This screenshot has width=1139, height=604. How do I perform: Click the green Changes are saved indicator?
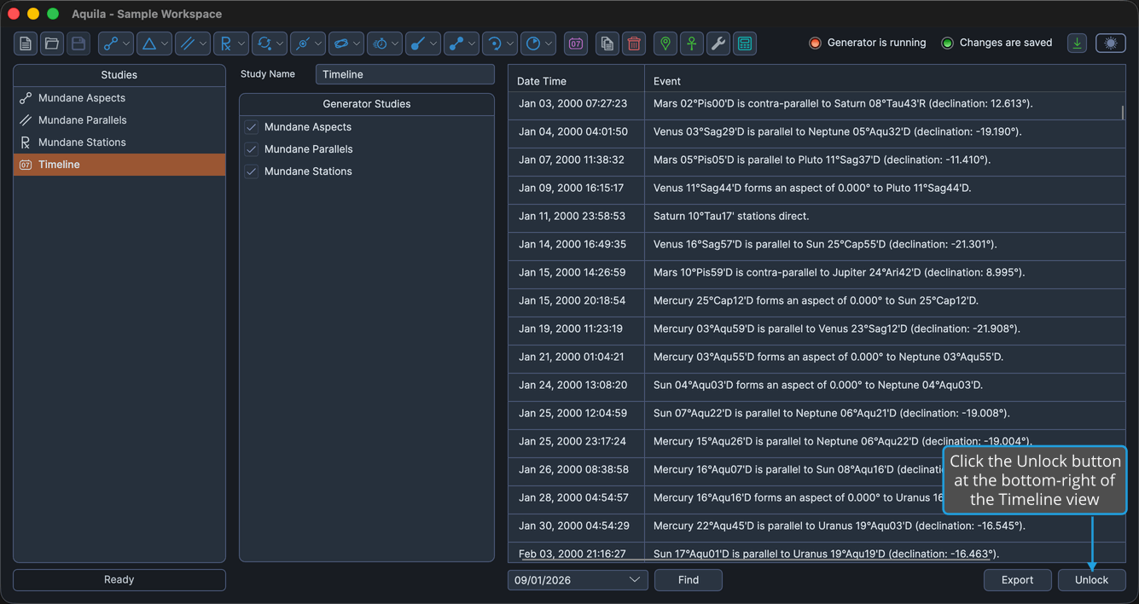click(947, 43)
